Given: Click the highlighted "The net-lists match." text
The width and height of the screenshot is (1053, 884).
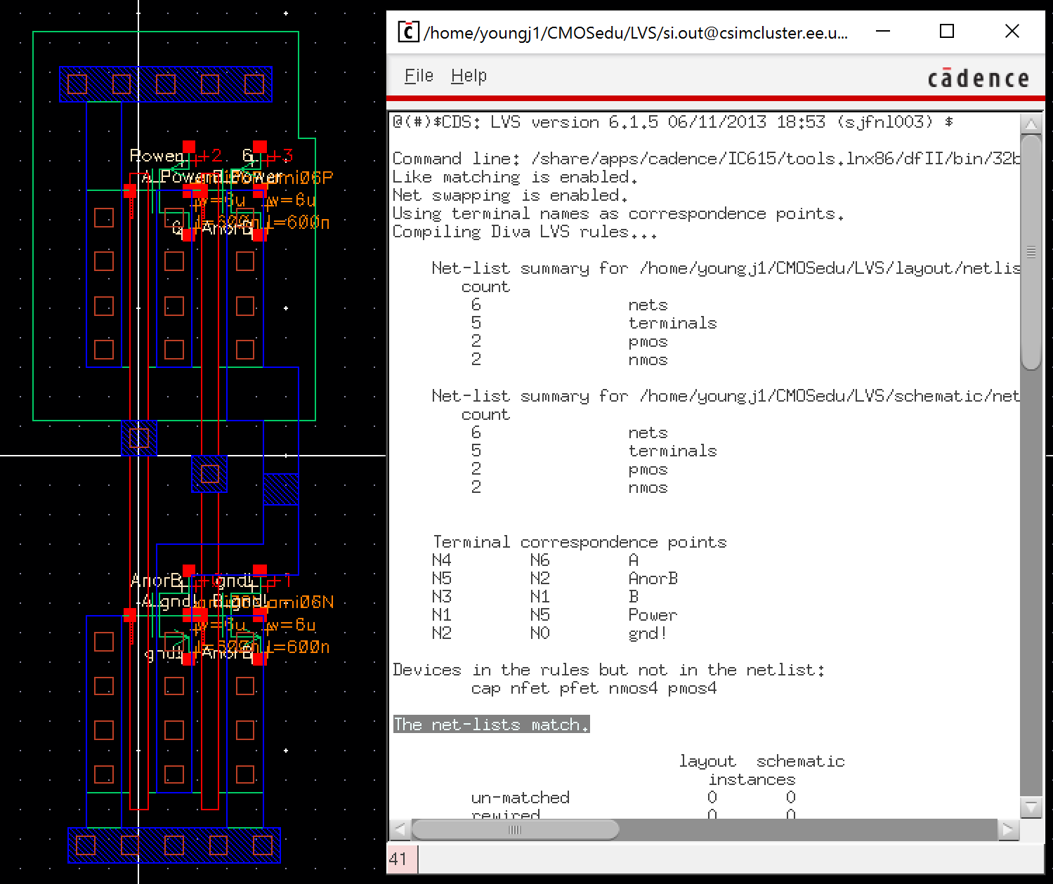Looking at the screenshot, I should pyautogui.click(x=491, y=725).
